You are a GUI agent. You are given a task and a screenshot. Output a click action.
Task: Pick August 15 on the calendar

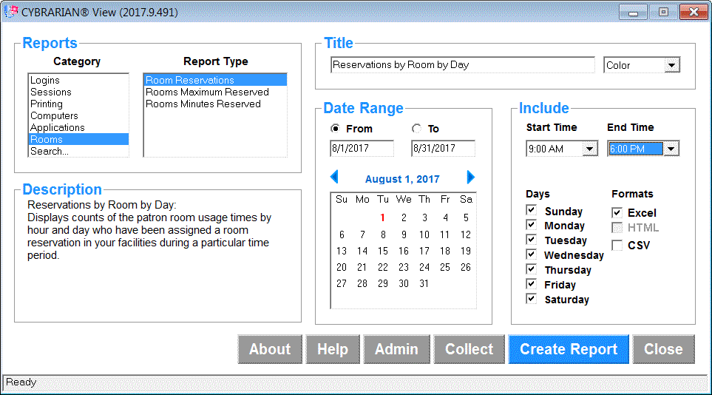(383, 251)
